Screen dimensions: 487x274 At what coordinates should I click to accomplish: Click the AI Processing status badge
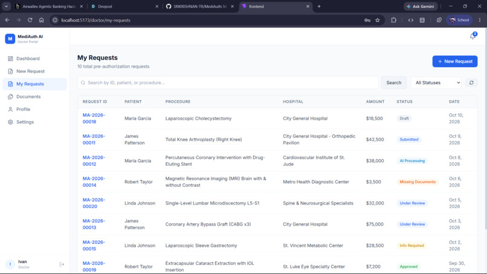coord(412,161)
